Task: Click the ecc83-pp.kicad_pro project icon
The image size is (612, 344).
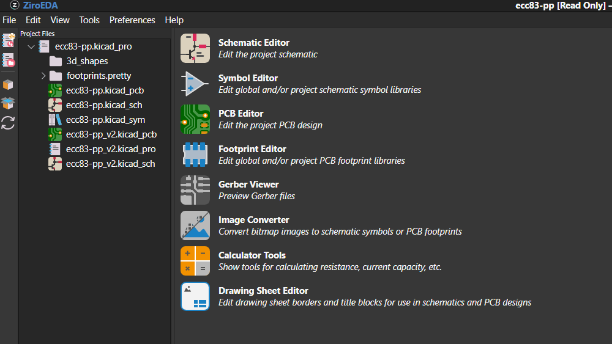Action: [43, 46]
